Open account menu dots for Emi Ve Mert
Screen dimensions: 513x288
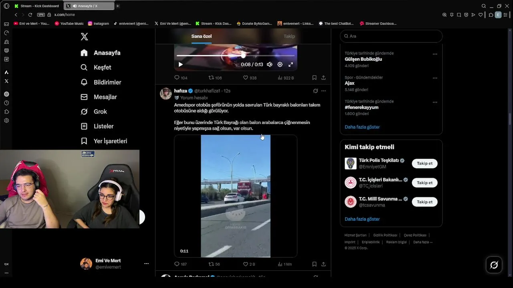(146, 264)
